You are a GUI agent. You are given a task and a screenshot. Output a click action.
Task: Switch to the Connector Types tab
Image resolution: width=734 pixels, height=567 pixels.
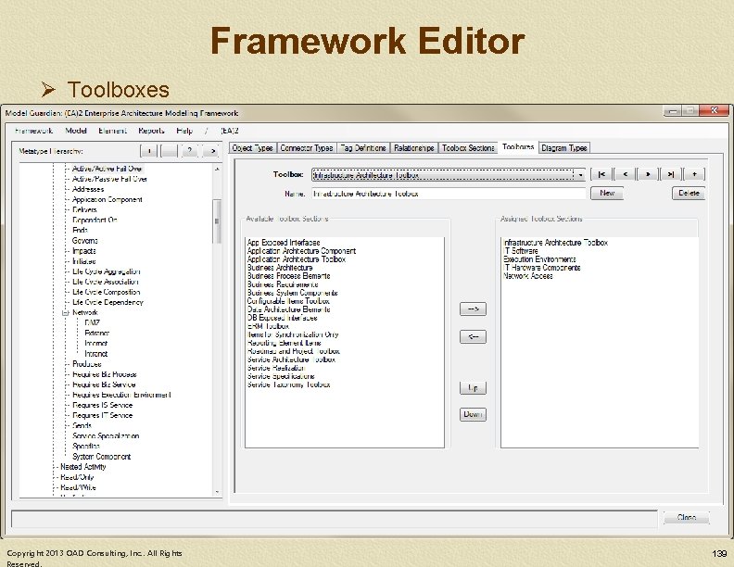306,148
